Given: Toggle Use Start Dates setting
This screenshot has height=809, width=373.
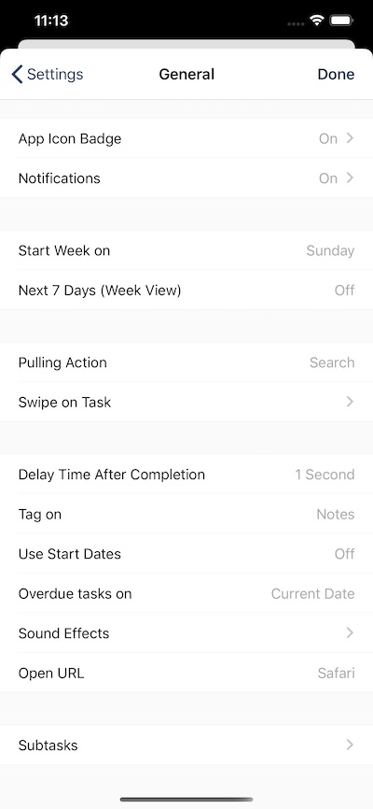Looking at the screenshot, I should pos(186,554).
